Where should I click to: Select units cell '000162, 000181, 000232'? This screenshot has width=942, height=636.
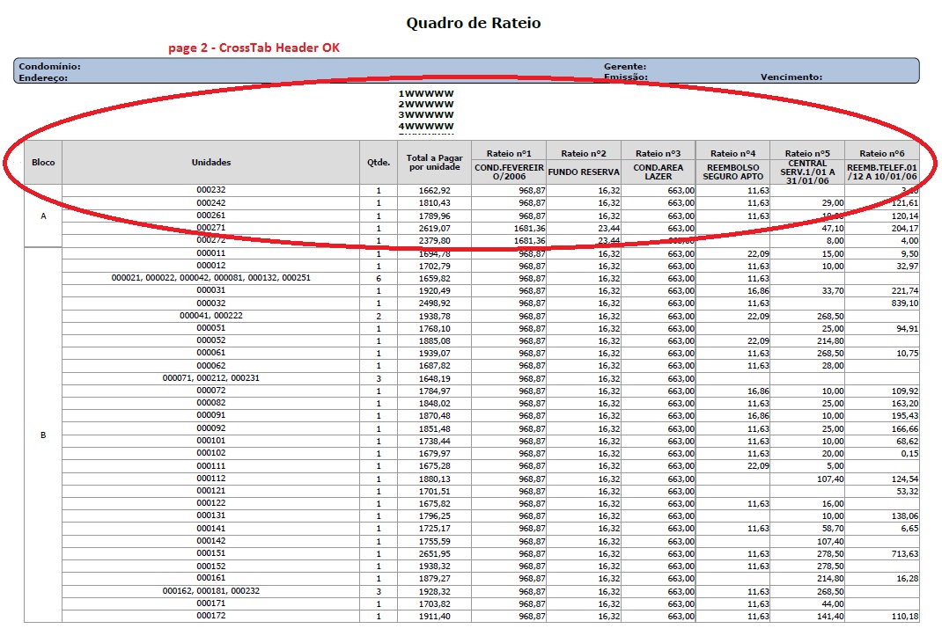(211, 591)
